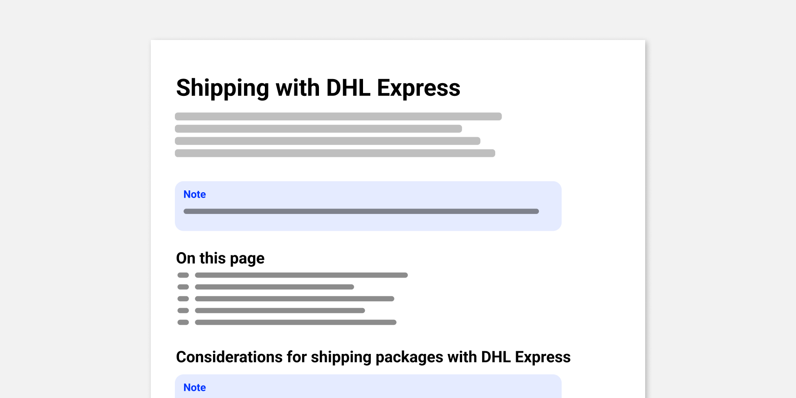Click the "On this page" heading

[x=220, y=258]
